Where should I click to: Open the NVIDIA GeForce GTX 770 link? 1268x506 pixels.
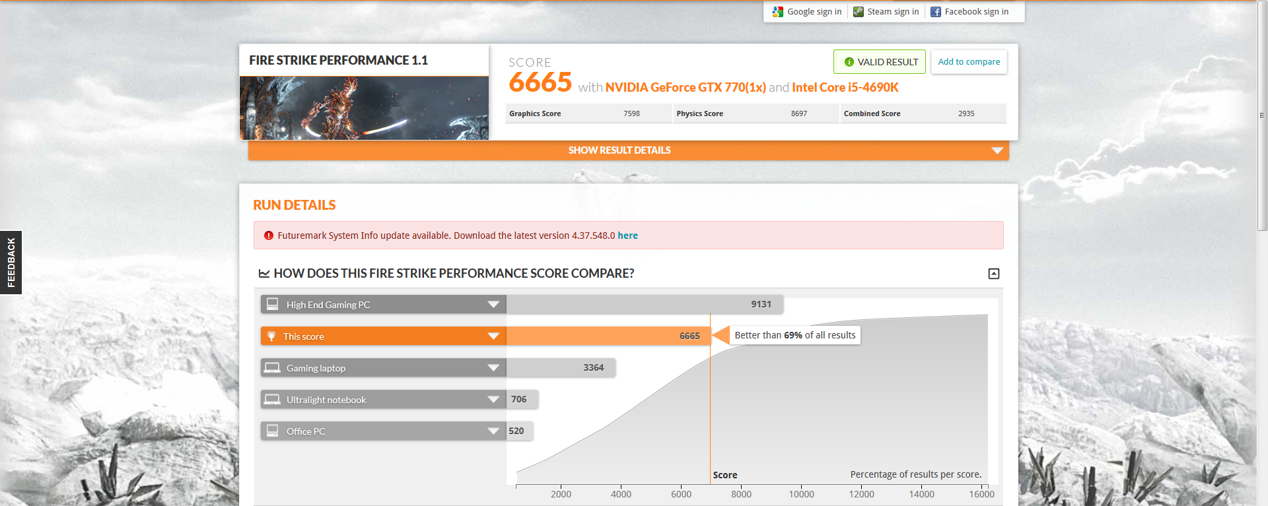tap(686, 87)
